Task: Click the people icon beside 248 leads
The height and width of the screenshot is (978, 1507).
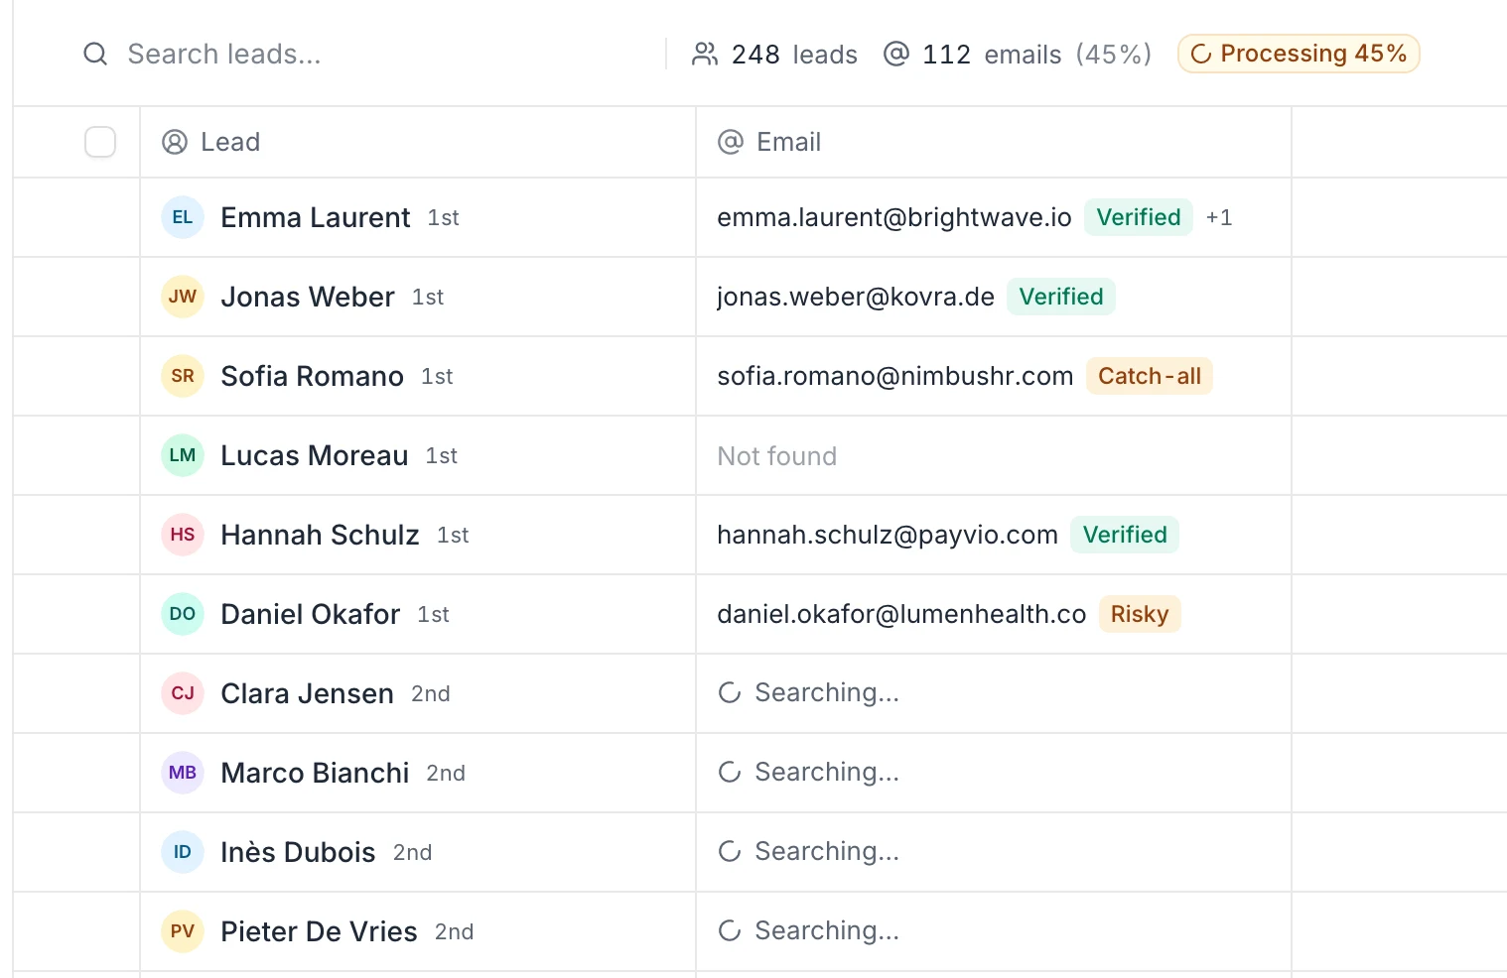Action: (705, 54)
